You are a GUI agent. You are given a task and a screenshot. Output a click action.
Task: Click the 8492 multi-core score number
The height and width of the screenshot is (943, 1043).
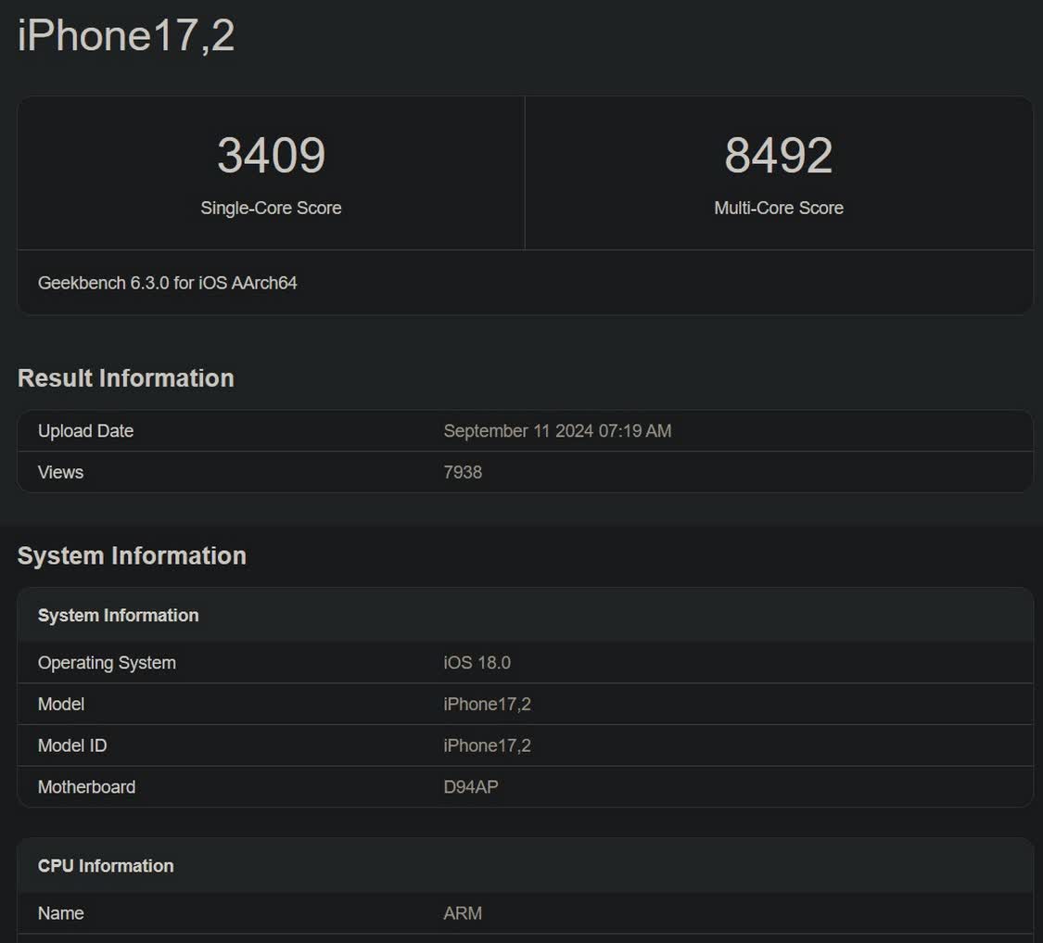(778, 156)
